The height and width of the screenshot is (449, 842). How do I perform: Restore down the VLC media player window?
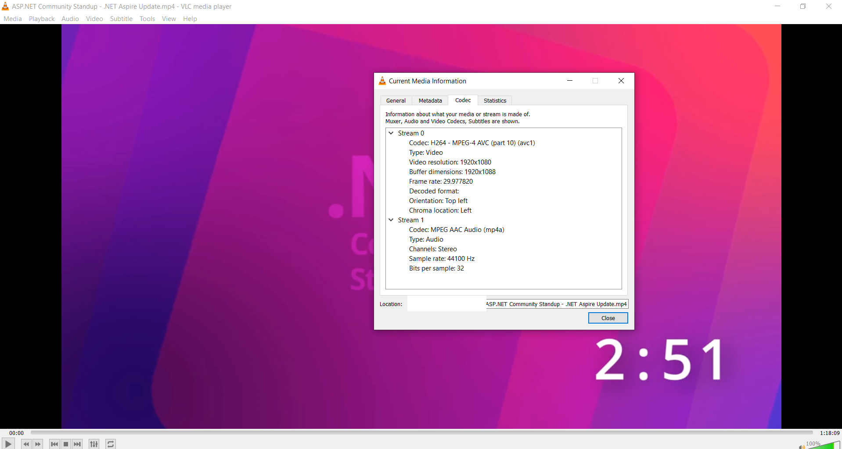pos(803,6)
